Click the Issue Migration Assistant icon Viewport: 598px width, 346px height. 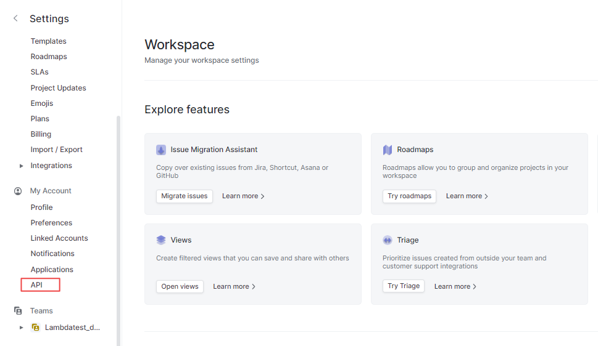pyautogui.click(x=161, y=150)
